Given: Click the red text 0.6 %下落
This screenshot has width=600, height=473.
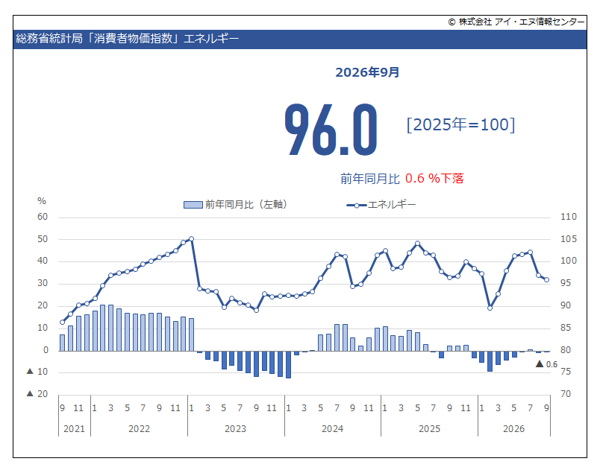Looking at the screenshot, I should click(x=434, y=178).
